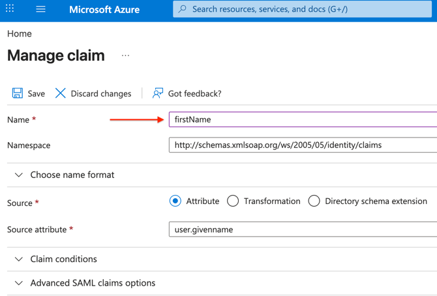Select the Attribute source radio button

(175, 201)
